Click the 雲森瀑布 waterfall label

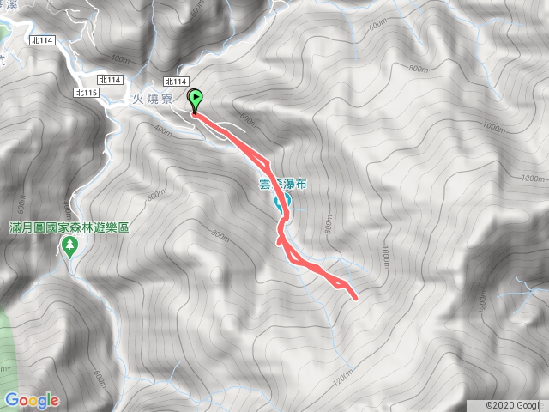pos(283,184)
